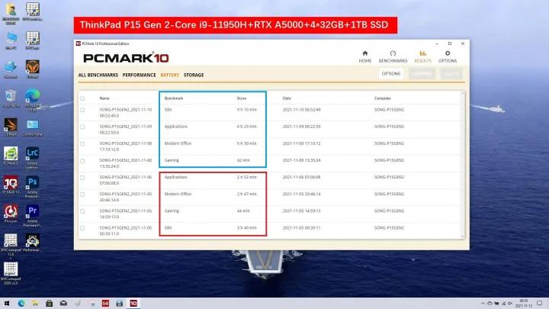Viewport: 549px width, 309px height.
Task: Click the SPECviewperf 2020 desktop shortcut
Action: pos(11,273)
